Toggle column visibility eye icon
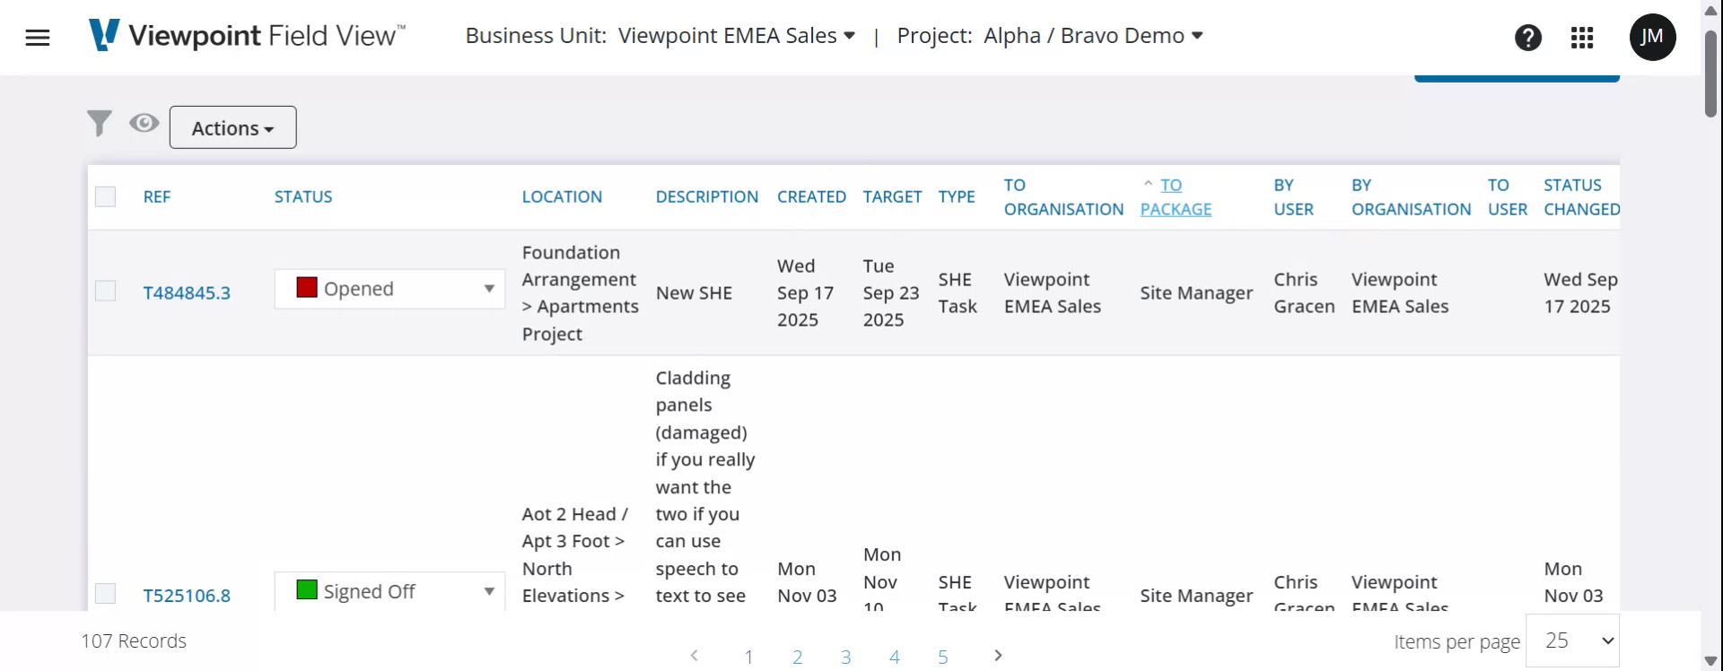Image resolution: width=1723 pixels, height=671 pixels. tap(144, 123)
